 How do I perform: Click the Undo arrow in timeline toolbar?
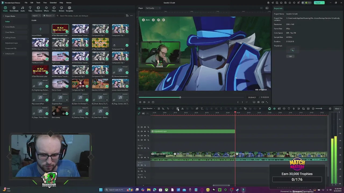pyautogui.click(x=168, y=109)
